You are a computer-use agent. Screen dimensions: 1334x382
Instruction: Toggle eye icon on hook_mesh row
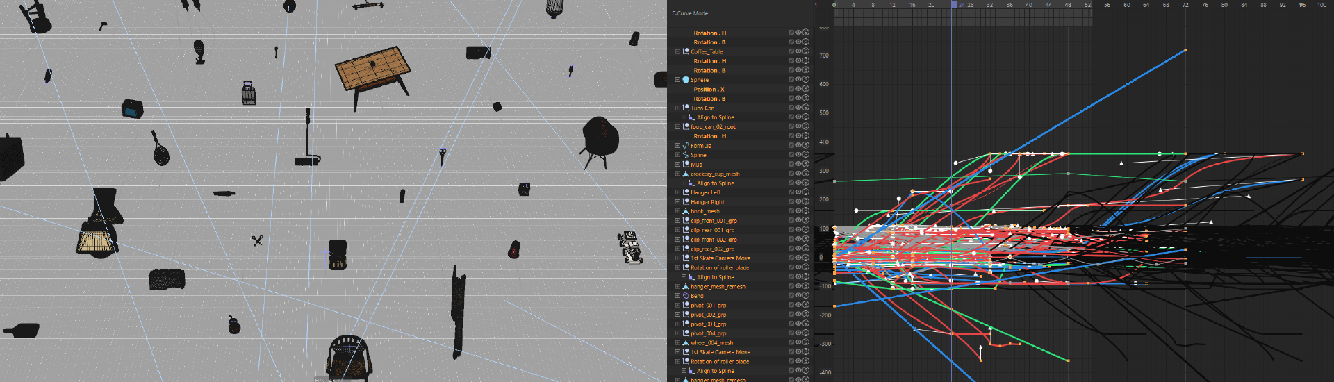pos(798,211)
